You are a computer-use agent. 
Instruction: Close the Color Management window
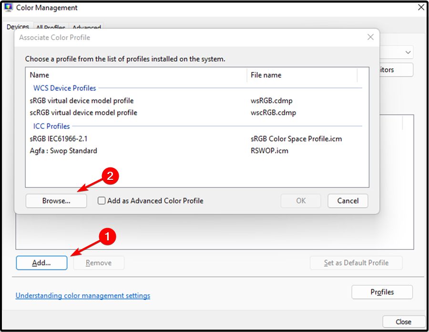(x=404, y=322)
